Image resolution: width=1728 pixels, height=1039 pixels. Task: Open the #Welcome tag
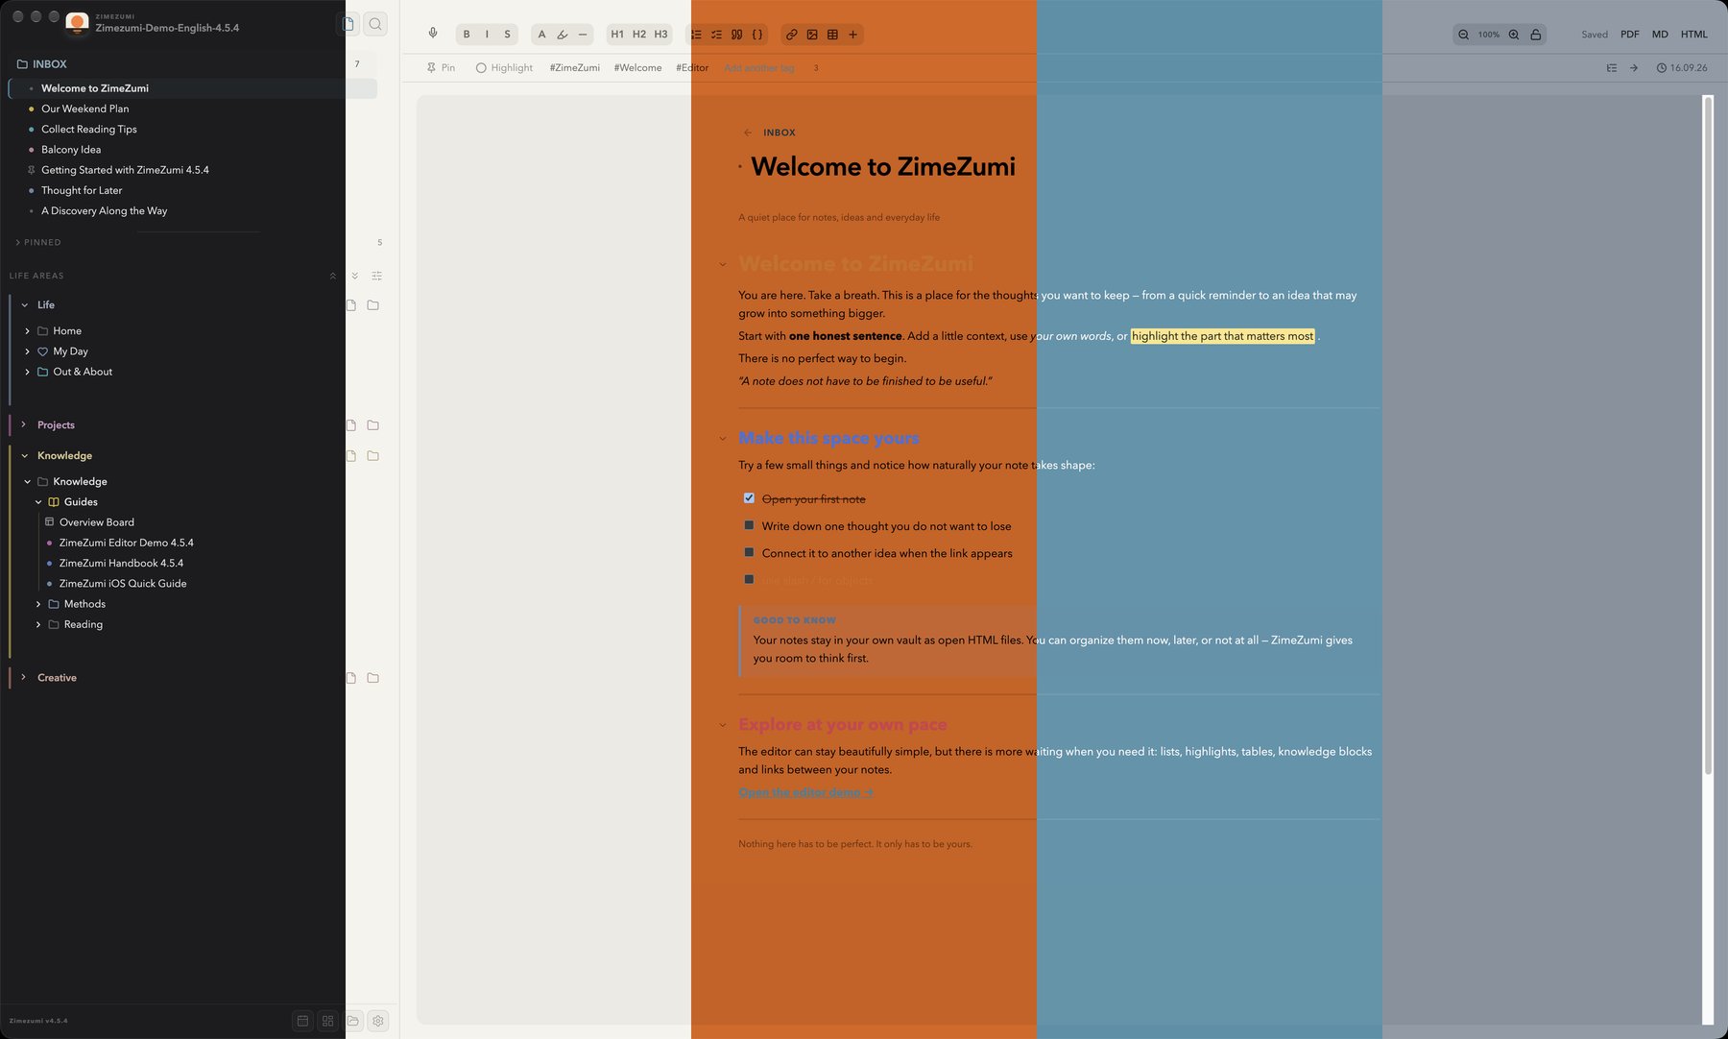[638, 68]
